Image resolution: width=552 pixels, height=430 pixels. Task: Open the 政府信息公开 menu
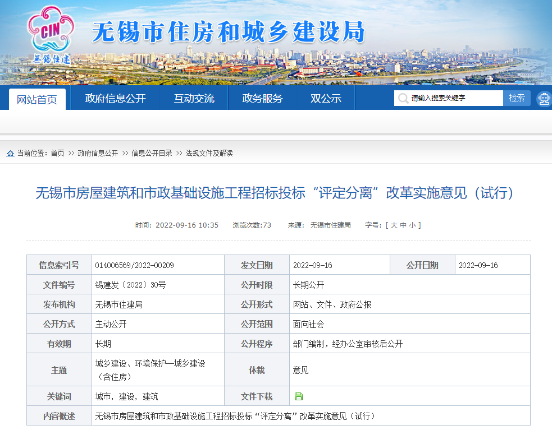tap(115, 98)
